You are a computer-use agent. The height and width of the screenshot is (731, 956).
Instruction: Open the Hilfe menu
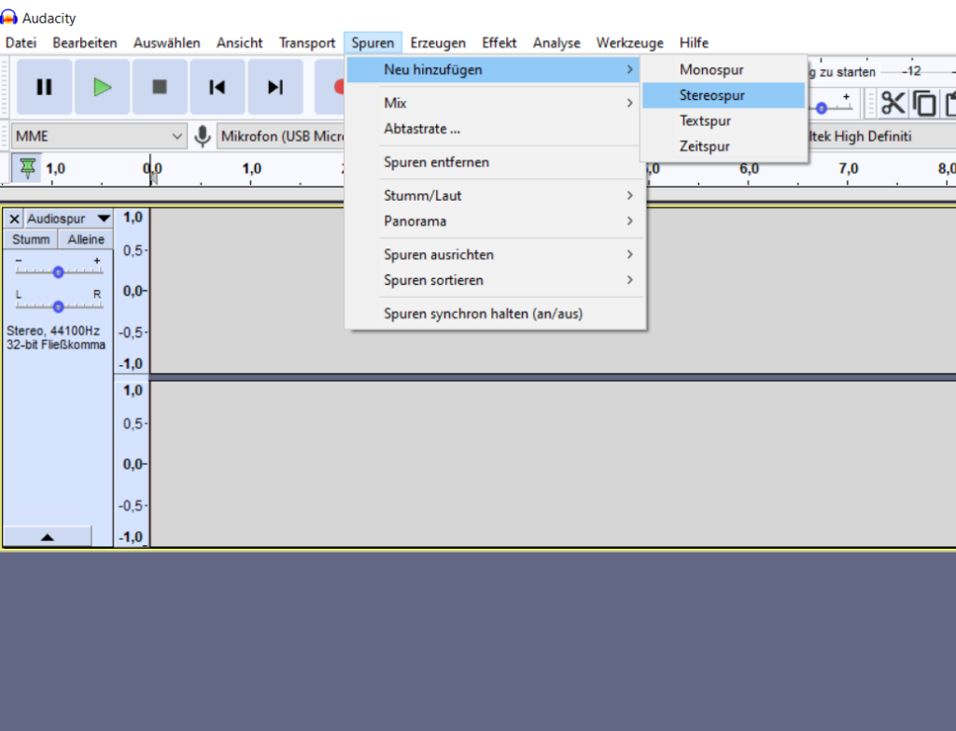694,43
